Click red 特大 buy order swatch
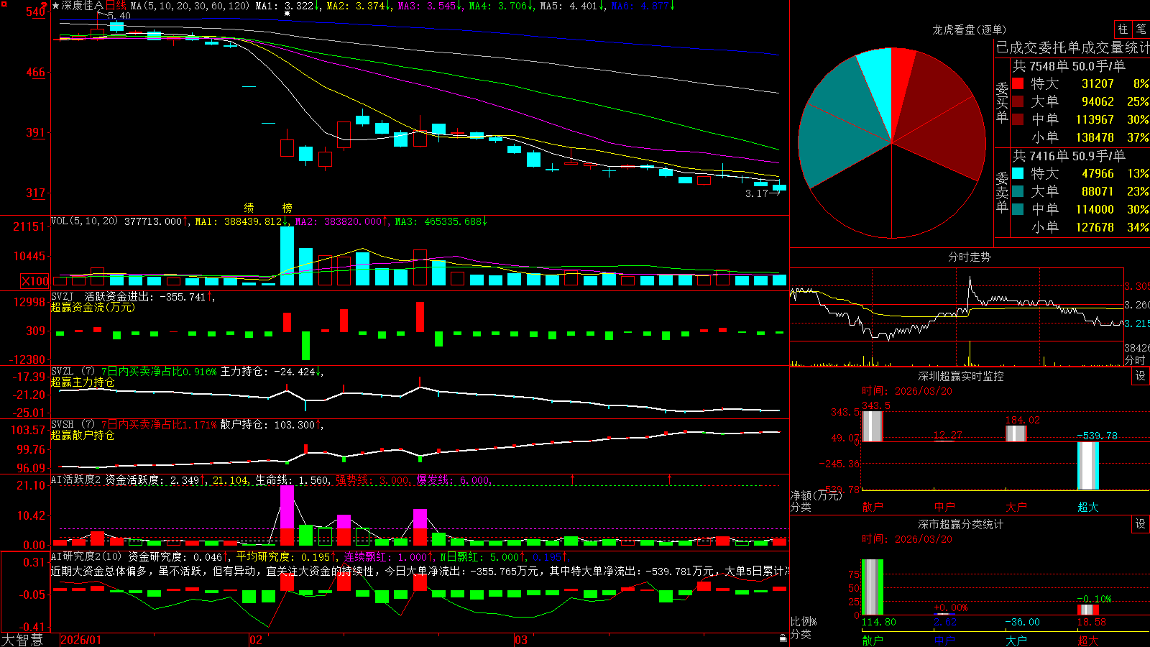1150x647 pixels. tap(1018, 83)
